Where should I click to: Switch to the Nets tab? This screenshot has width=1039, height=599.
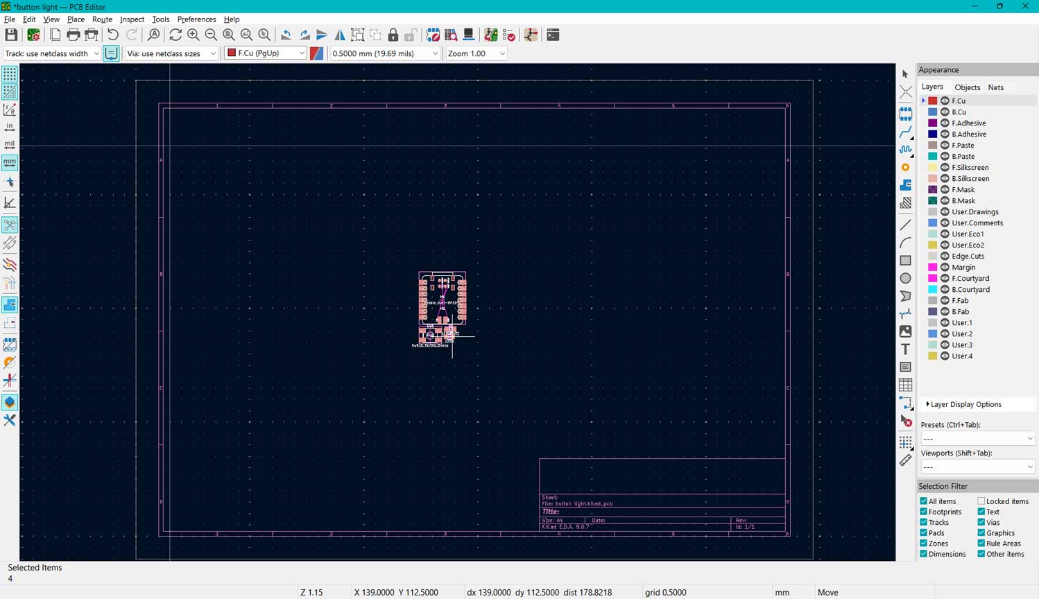pos(995,87)
